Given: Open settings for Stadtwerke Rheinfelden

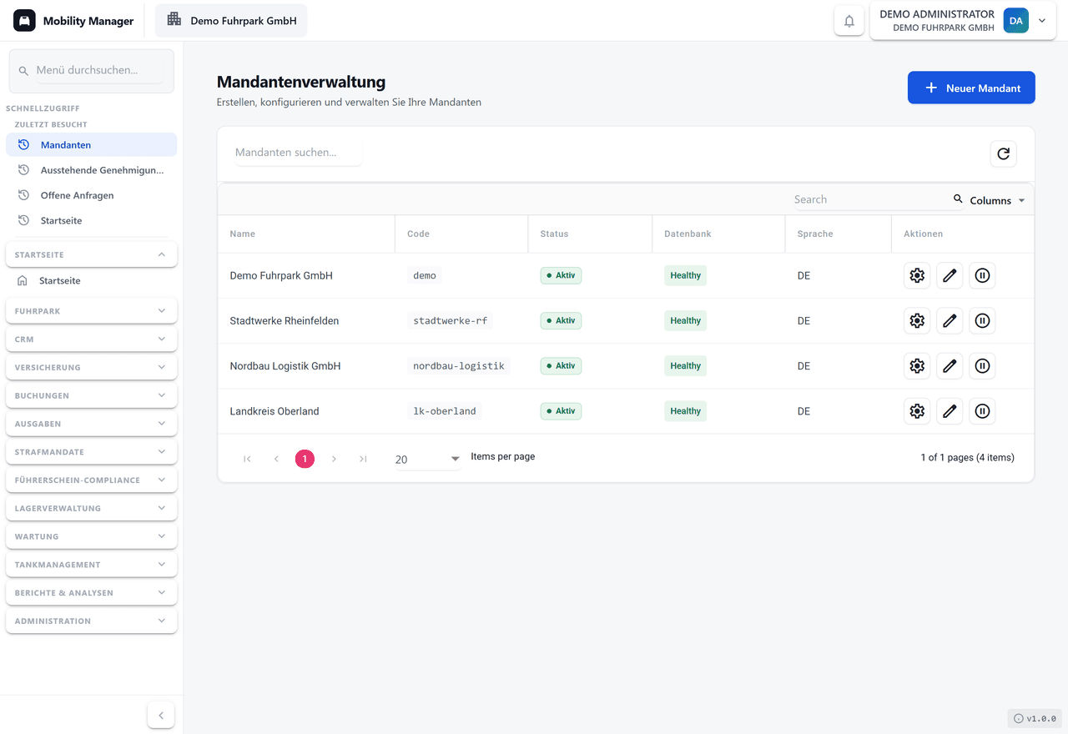Looking at the screenshot, I should point(917,320).
